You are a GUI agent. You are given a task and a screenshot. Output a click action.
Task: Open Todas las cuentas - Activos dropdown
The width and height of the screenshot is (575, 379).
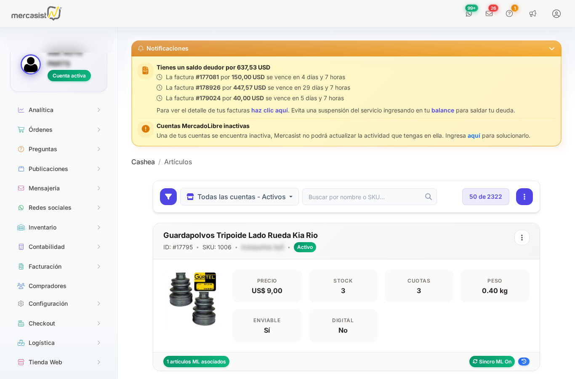pos(240,197)
